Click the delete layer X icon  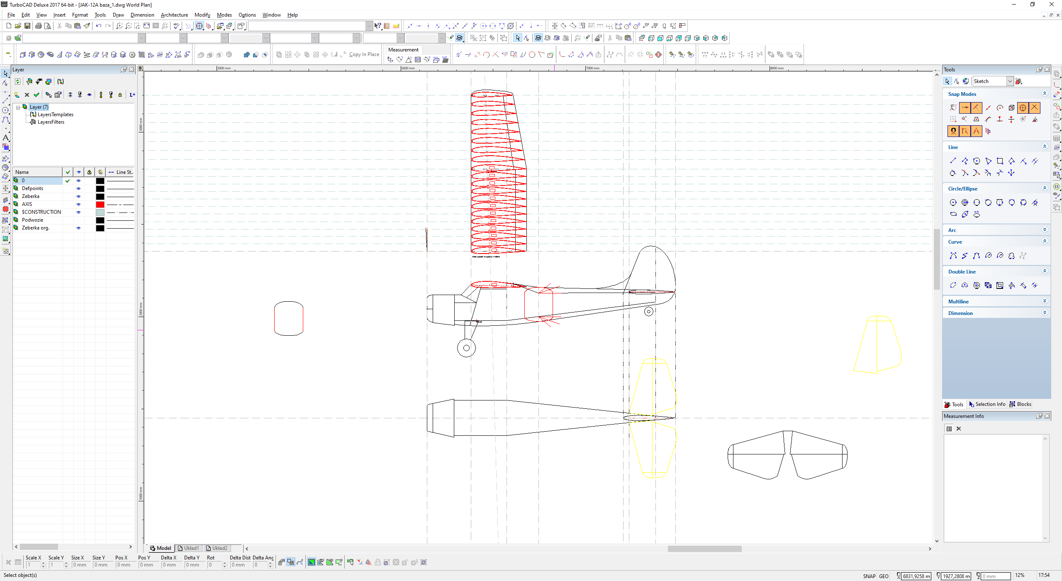(27, 95)
